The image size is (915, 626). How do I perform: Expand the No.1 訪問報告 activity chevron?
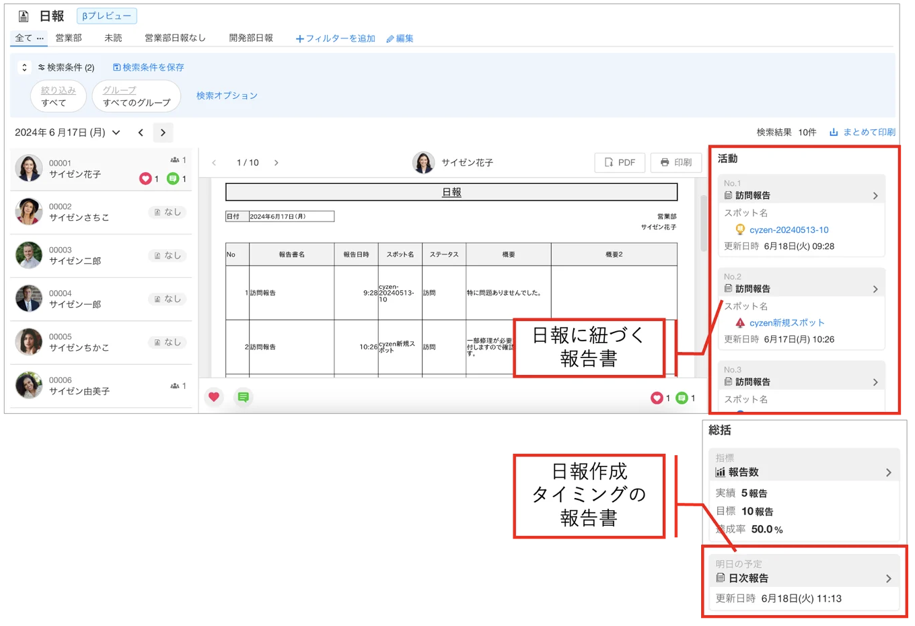click(875, 196)
